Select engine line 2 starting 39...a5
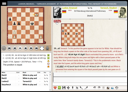Screen dimensions: 128x92 pos(24,58)
